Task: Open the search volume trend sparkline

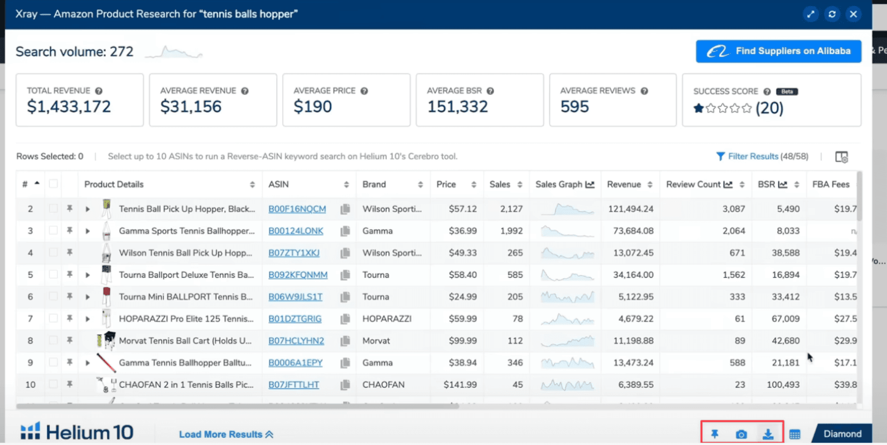Action: (x=173, y=52)
